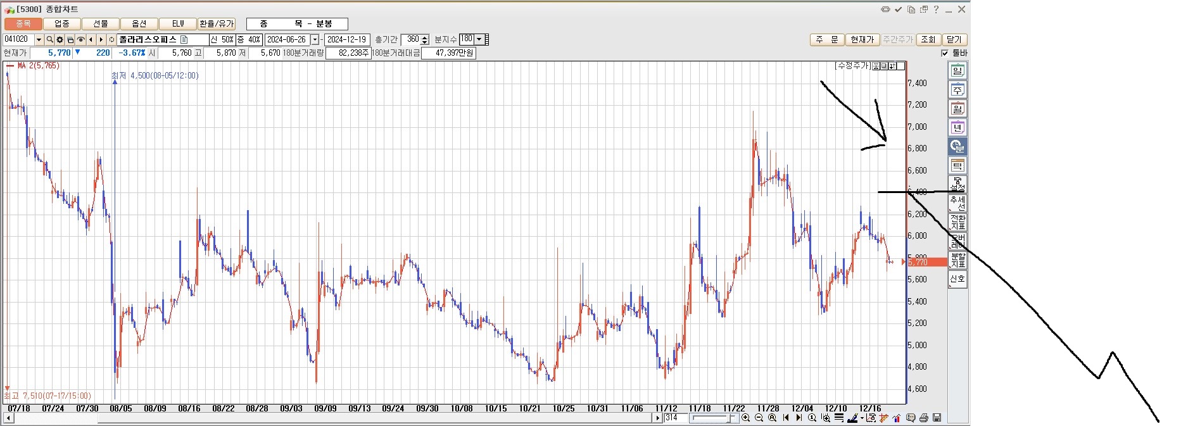The image size is (1200, 426).
Task: Click the zoom out magnifier icon
Action: pos(759,418)
